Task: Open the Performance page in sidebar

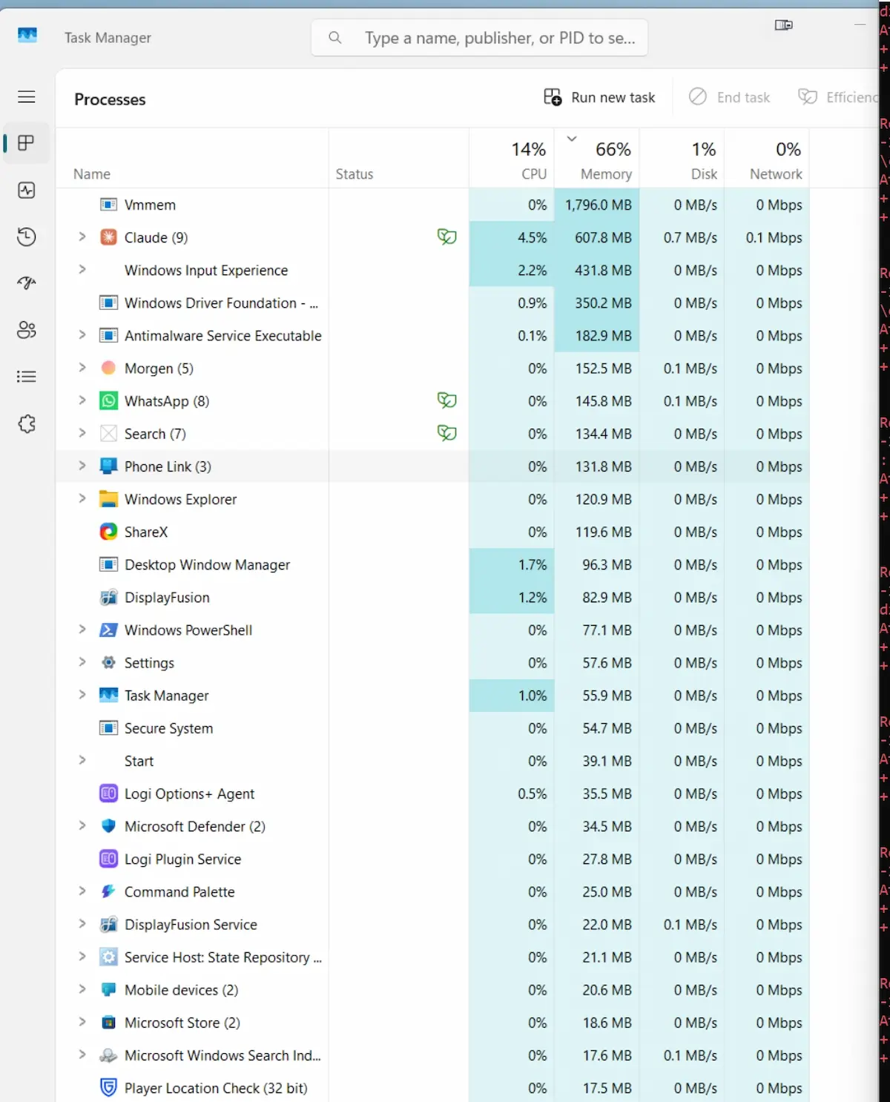Action: click(27, 191)
